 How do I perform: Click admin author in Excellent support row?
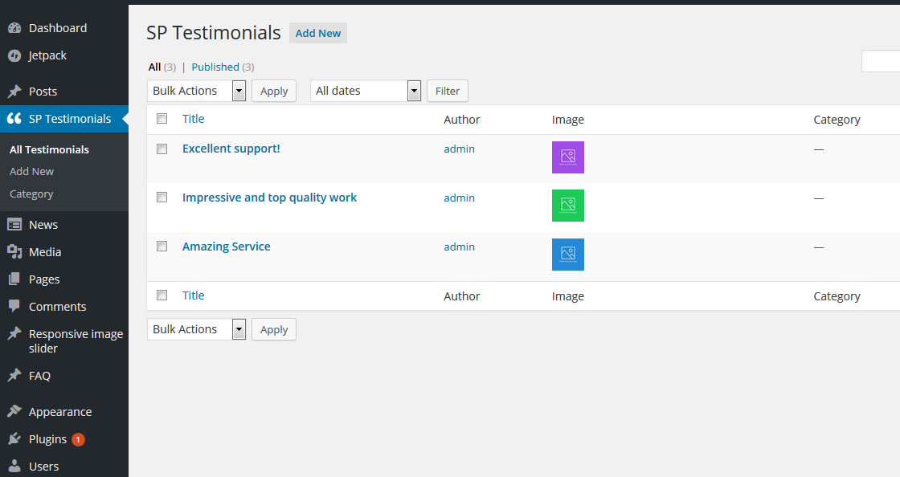pyautogui.click(x=459, y=149)
